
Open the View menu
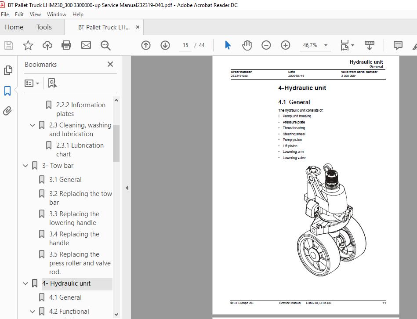click(35, 14)
